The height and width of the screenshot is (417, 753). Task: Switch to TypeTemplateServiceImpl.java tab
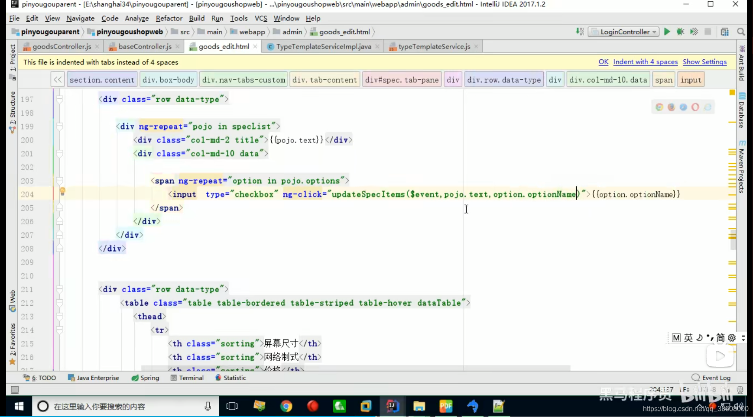coord(324,46)
